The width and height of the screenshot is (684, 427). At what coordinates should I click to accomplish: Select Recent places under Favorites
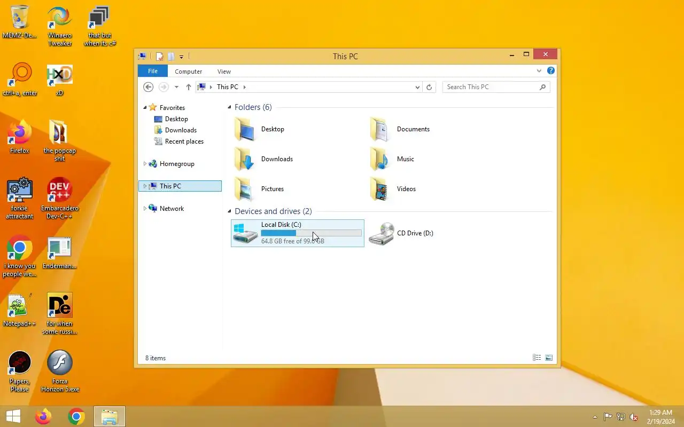[x=184, y=141]
